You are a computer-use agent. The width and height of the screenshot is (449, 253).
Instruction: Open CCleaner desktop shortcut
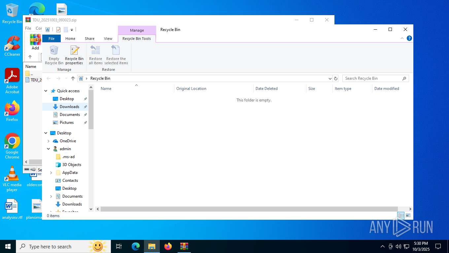coord(12,46)
